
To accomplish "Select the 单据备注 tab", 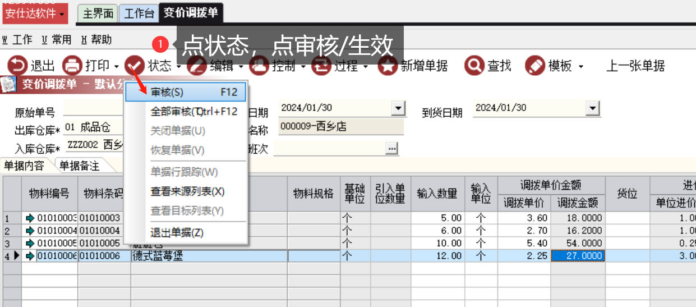I will pyautogui.click(x=80, y=166).
